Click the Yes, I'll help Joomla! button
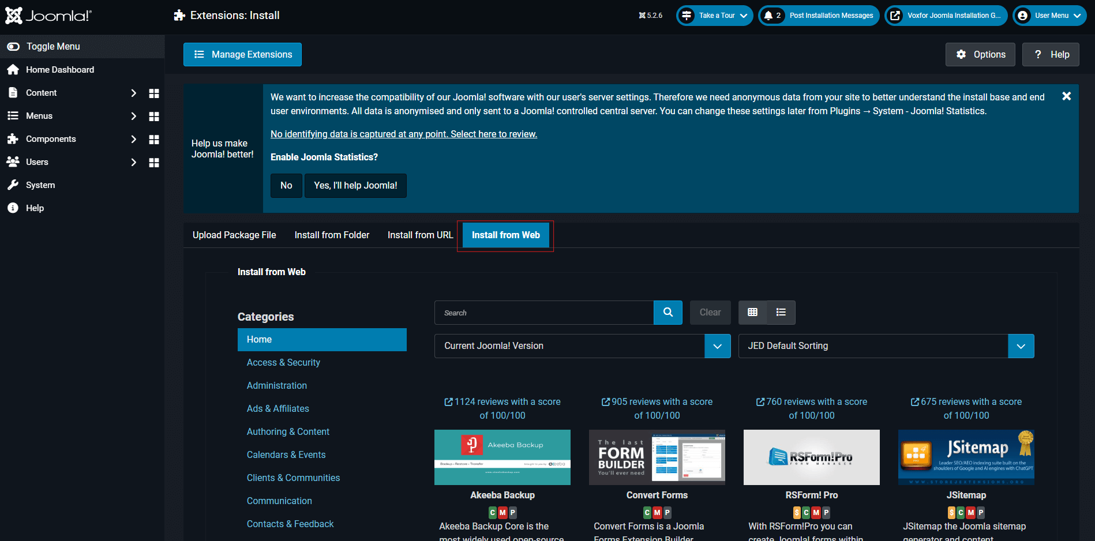The width and height of the screenshot is (1095, 541). 355,185
